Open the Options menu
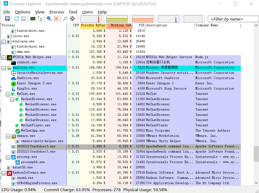 23,12
